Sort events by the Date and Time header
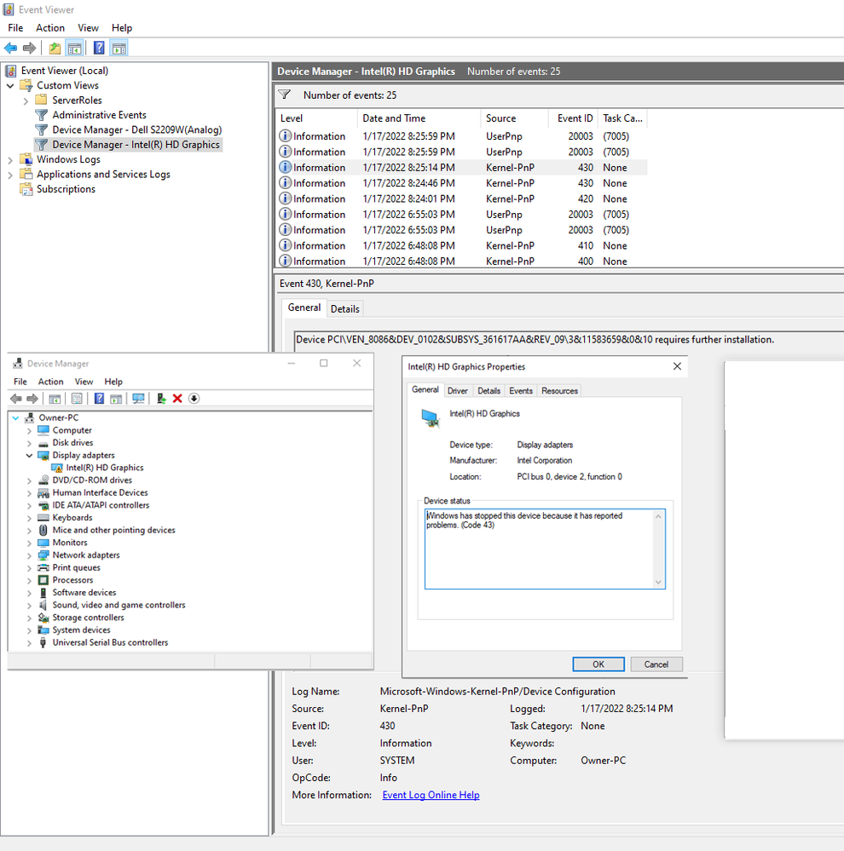 point(419,118)
